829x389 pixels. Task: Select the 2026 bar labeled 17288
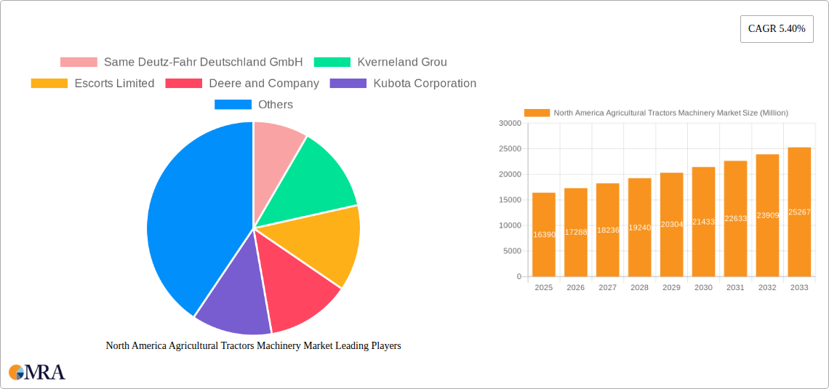pos(576,232)
